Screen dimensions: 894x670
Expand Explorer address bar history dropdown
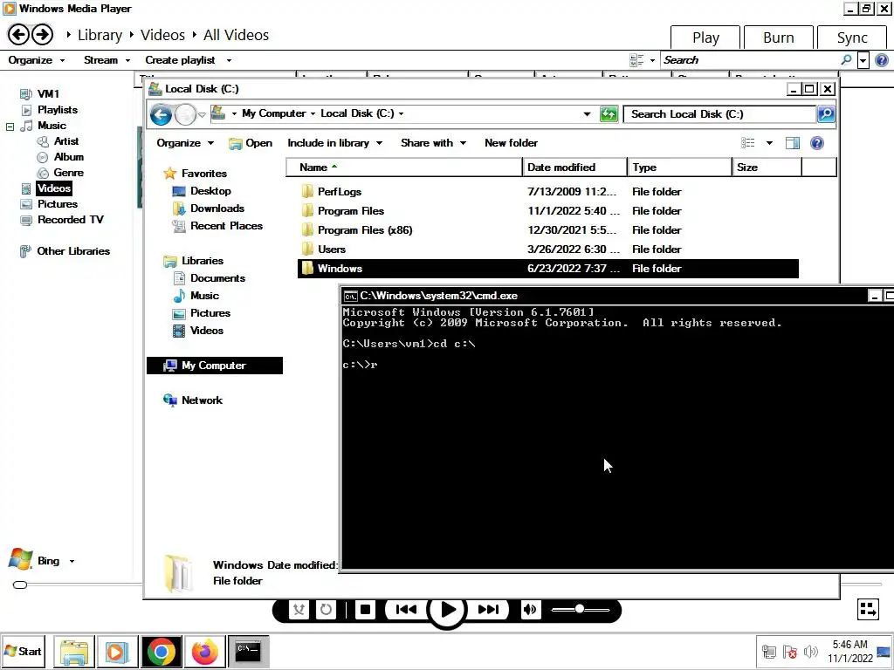pos(587,114)
